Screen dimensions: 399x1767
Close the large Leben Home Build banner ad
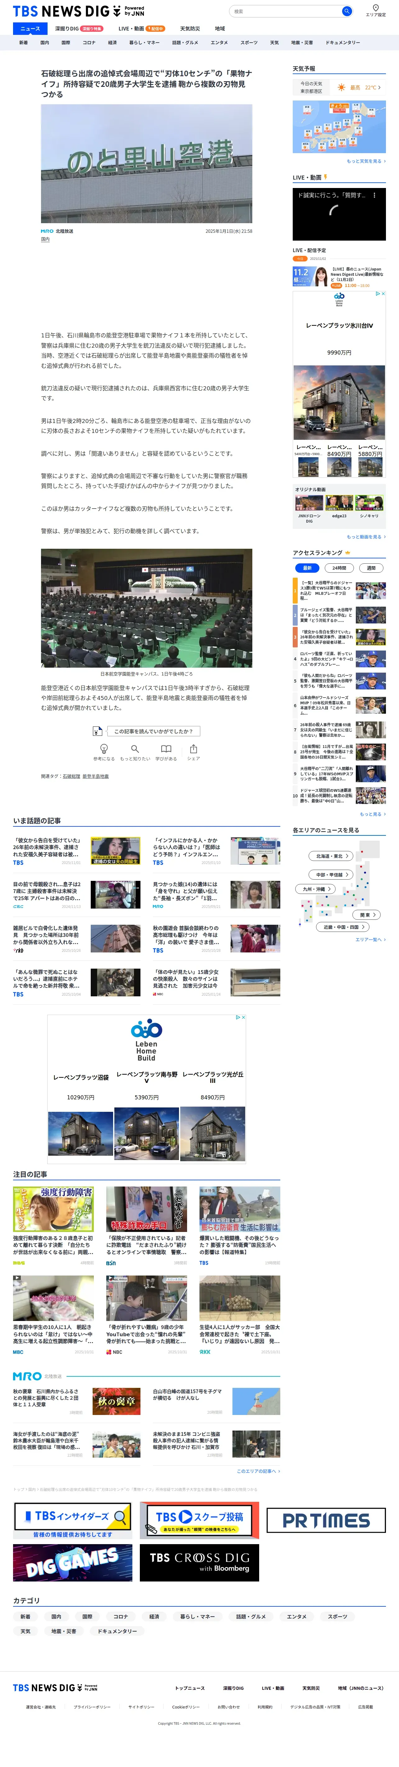[x=243, y=1017]
